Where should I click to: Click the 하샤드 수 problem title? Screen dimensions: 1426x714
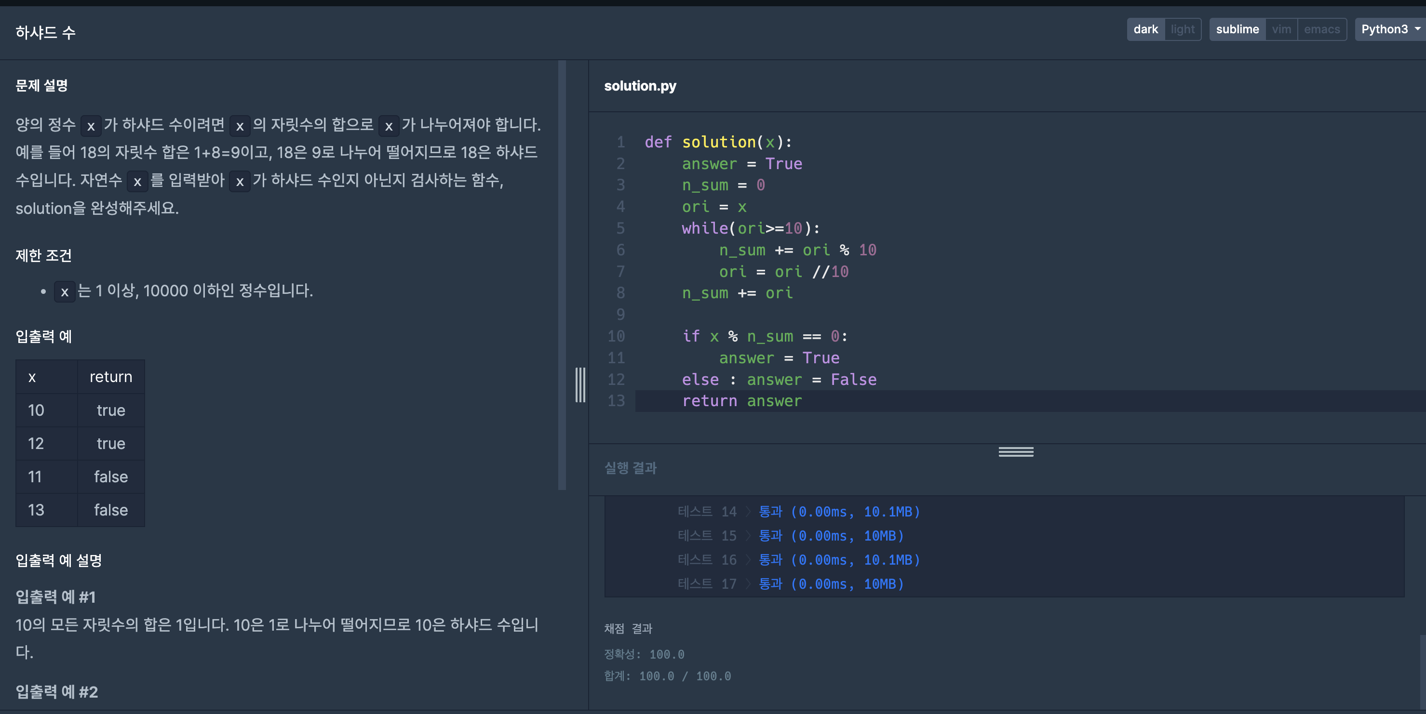pyautogui.click(x=45, y=33)
